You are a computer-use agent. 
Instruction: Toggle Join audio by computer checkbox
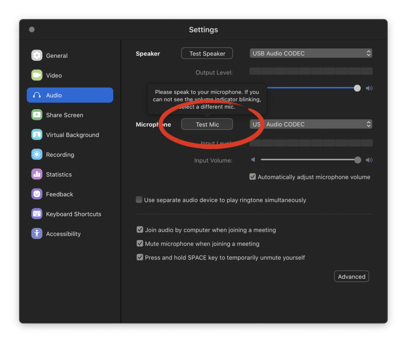pos(140,230)
